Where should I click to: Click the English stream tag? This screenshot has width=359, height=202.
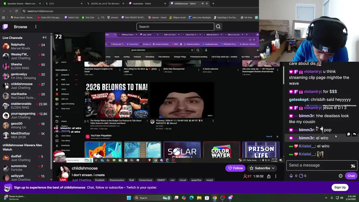pos(100,180)
